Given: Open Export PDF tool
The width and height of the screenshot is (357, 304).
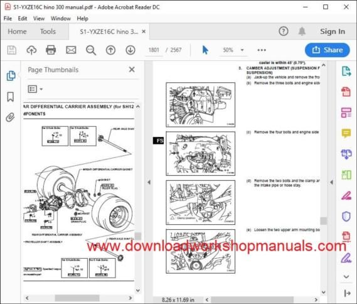Looking at the screenshot, I should tap(346, 72).
